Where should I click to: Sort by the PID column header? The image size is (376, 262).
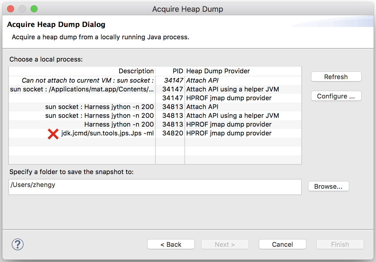coord(178,71)
